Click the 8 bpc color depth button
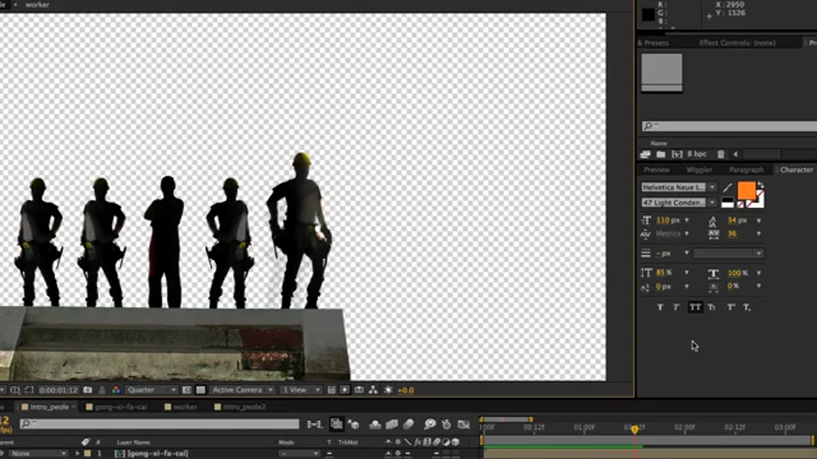Viewport: 817px width, 459px height. (697, 154)
